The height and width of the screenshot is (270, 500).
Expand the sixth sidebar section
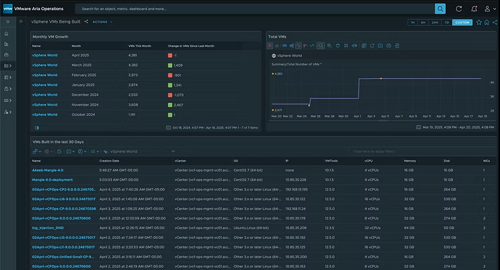tap(8, 89)
